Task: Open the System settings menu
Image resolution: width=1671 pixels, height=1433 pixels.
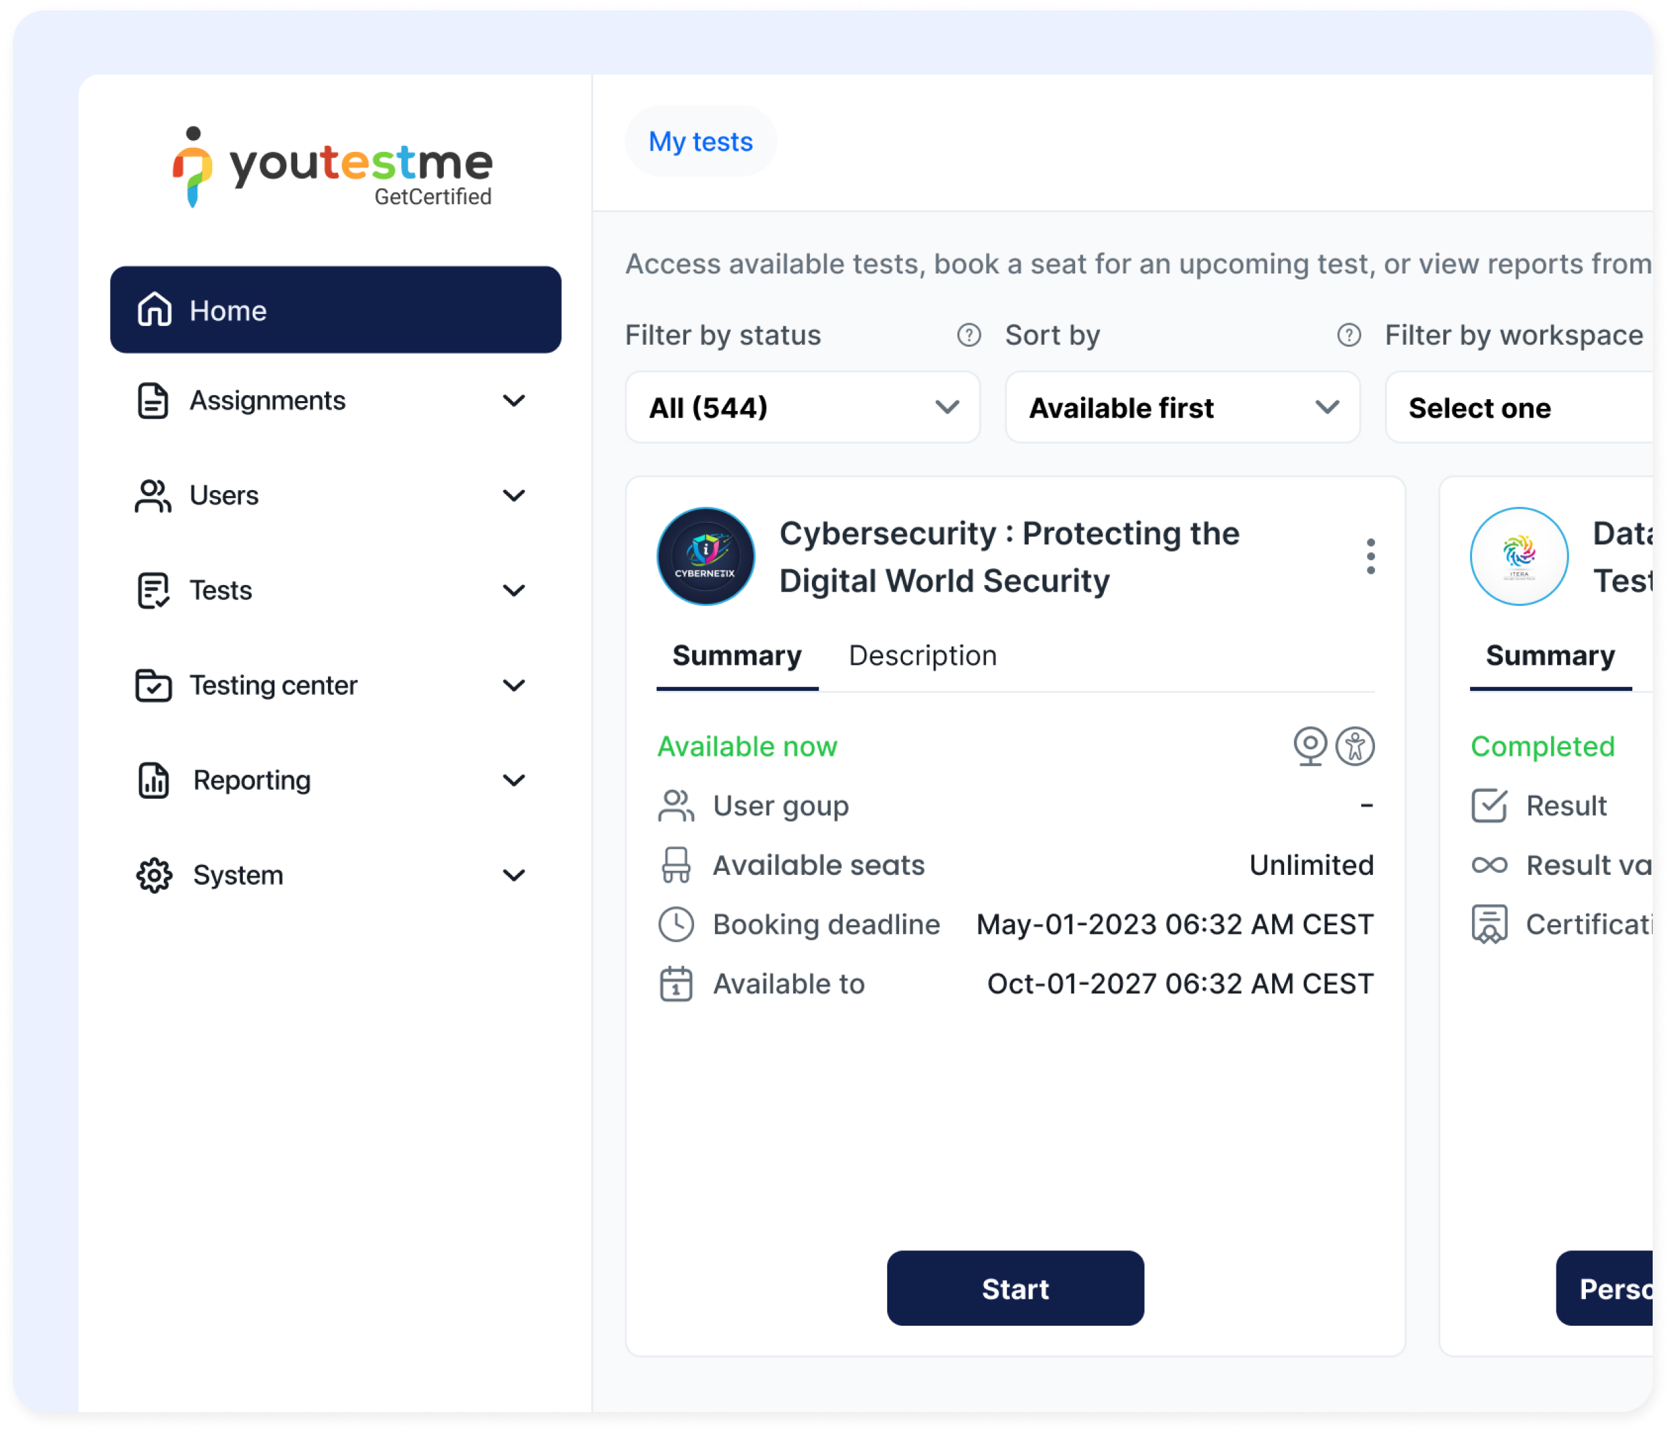Action: pyautogui.click(x=238, y=876)
